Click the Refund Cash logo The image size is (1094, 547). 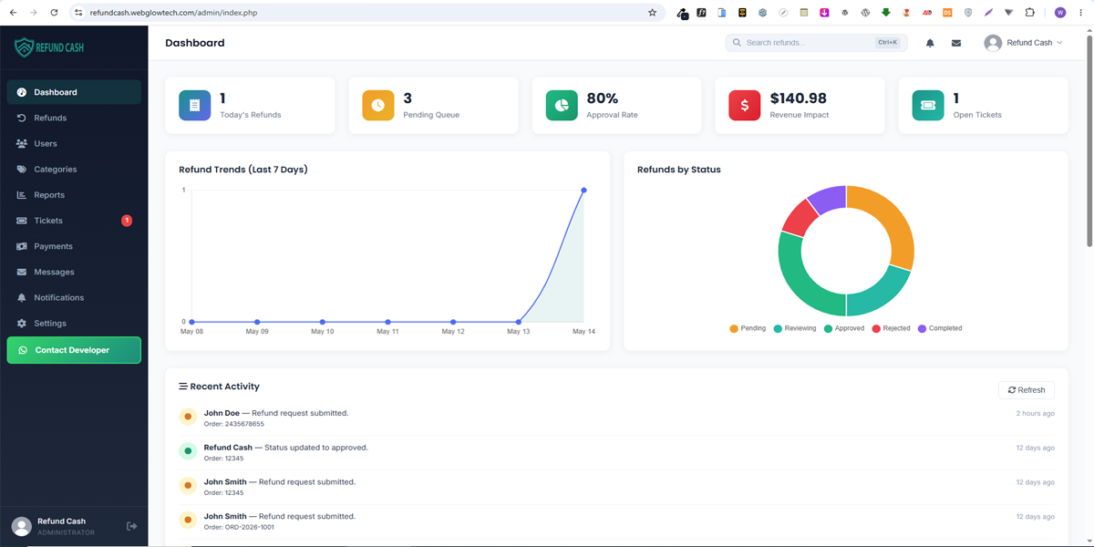(50, 47)
